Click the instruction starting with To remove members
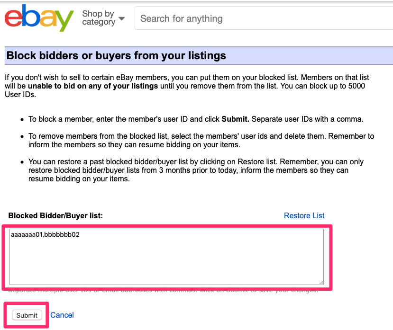The width and height of the screenshot is (393, 330). click(x=190, y=136)
